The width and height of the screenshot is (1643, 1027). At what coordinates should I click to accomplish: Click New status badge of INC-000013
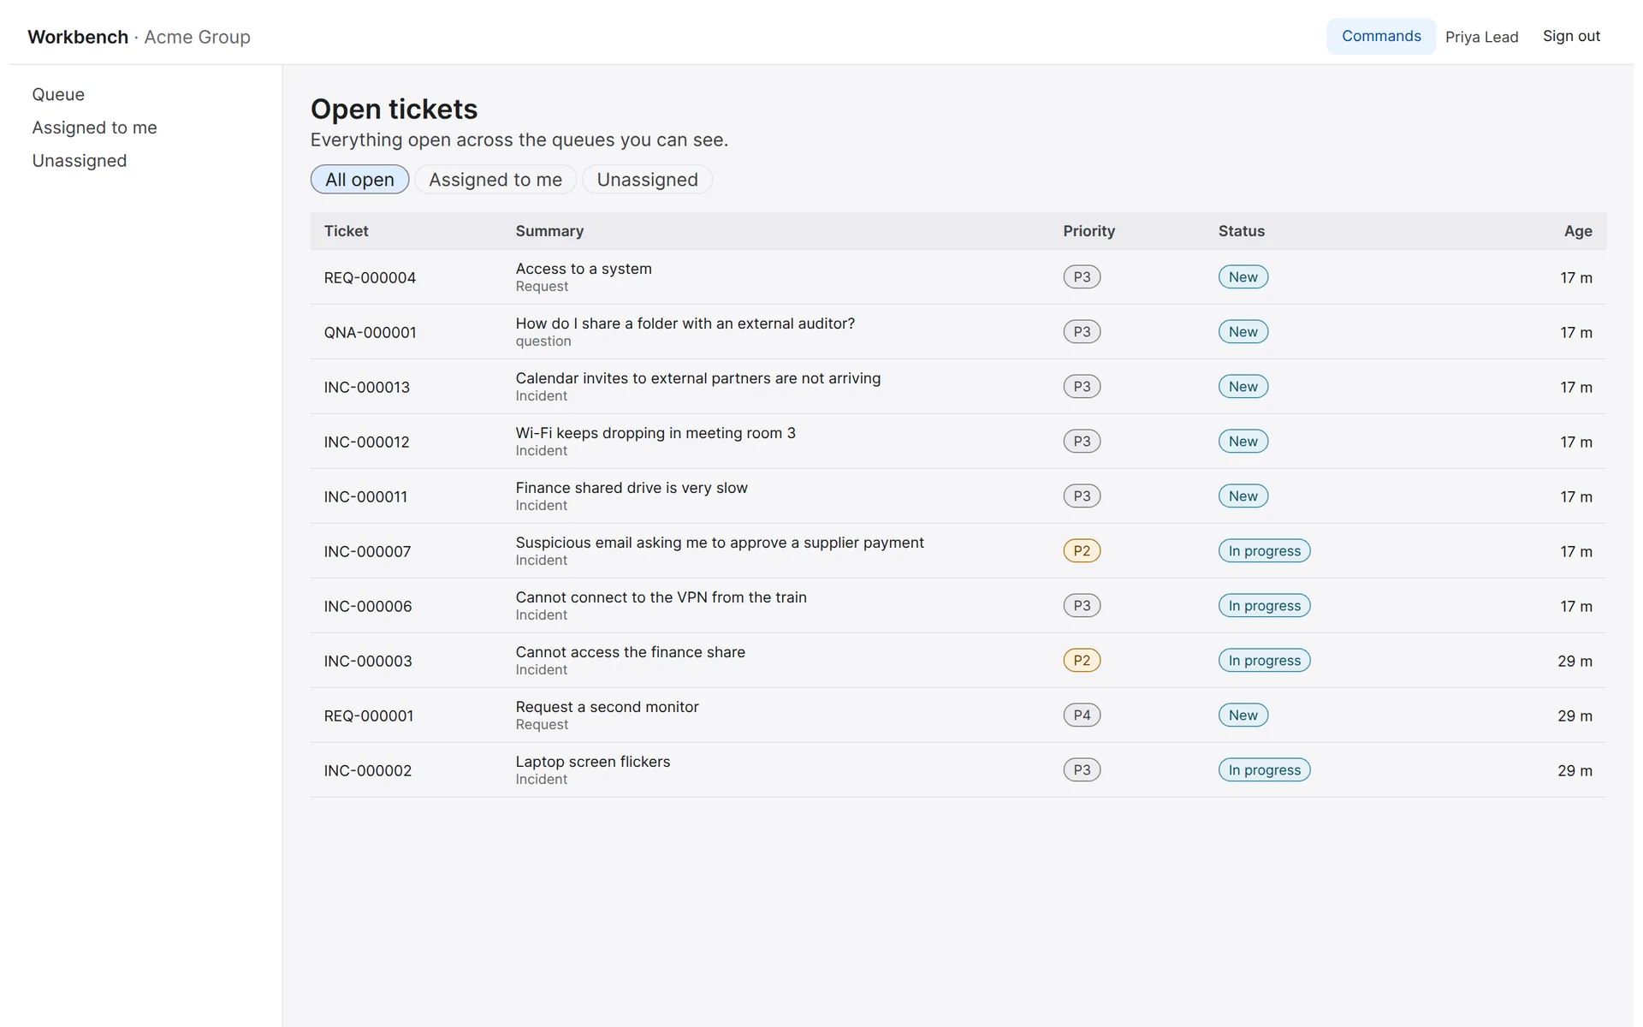click(1243, 387)
